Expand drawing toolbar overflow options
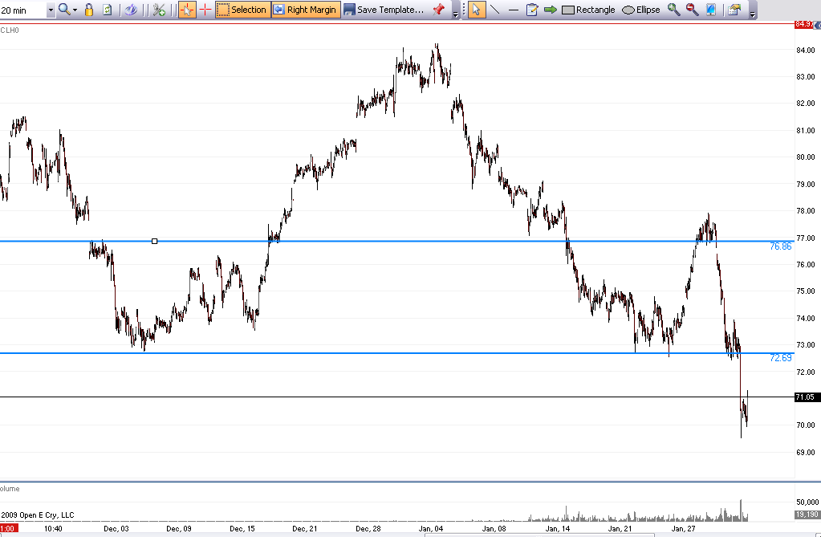This screenshot has width=821, height=537. click(x=753, y=13)
